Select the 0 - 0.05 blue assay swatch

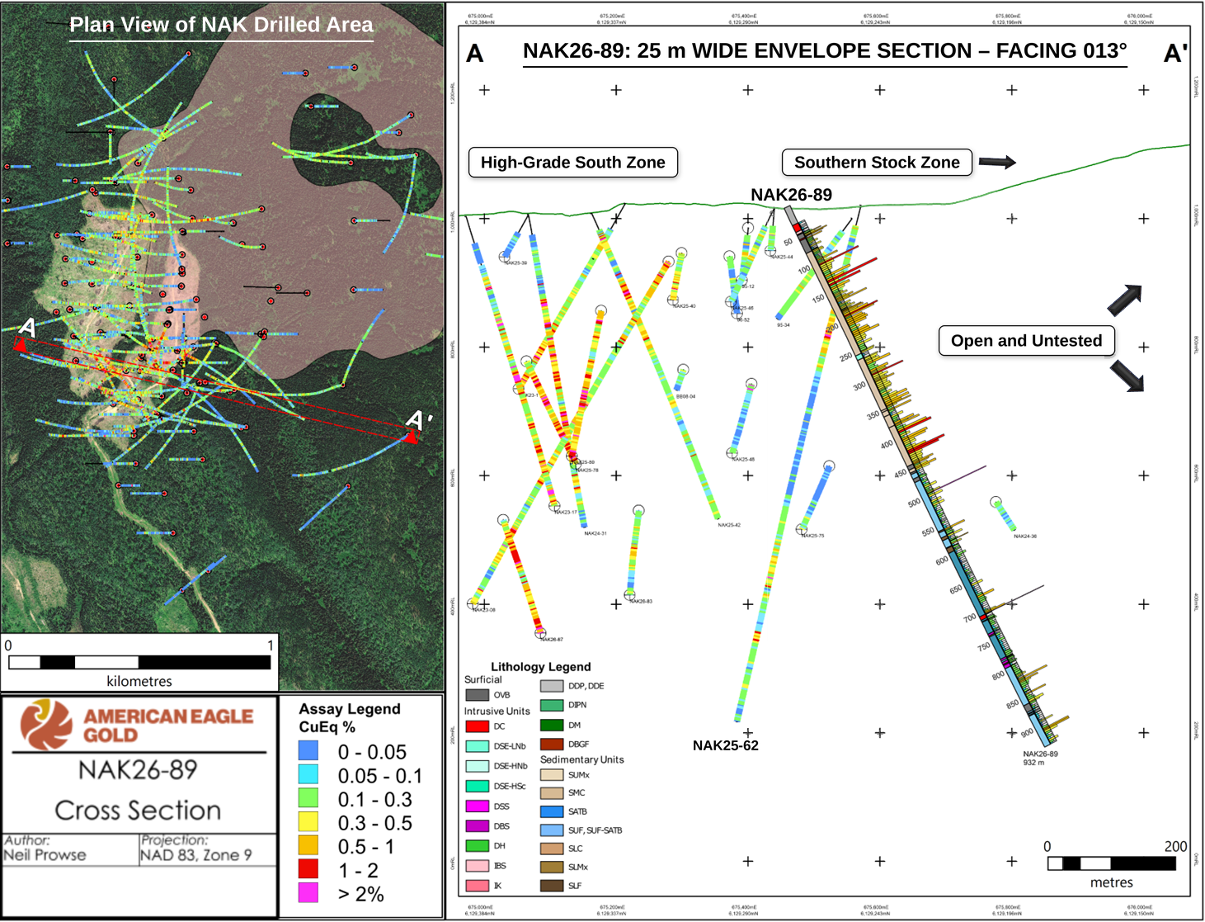[x=308, y=751]
